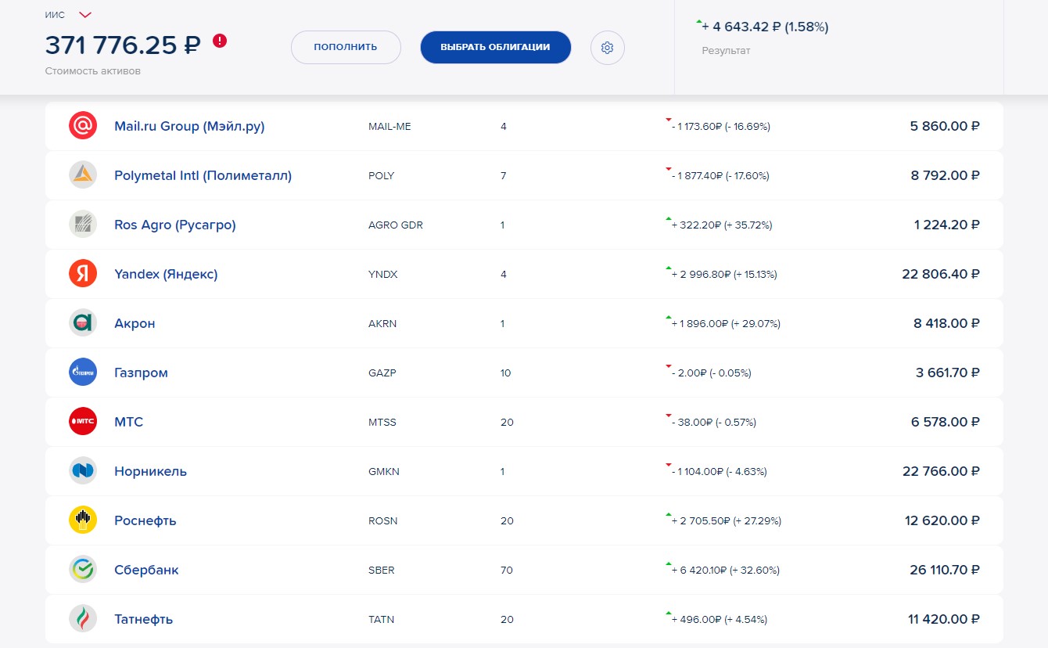The height and width of the screenshot is (648, 1048).
Task: Click the ticker GMKN
Action: coord(384,471)
